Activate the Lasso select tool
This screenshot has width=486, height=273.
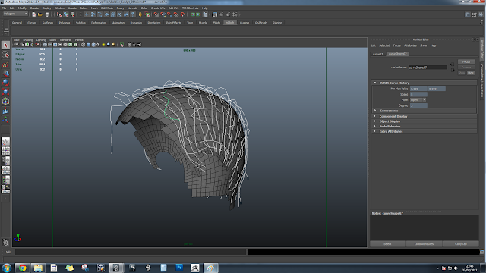tap(5, 55)
